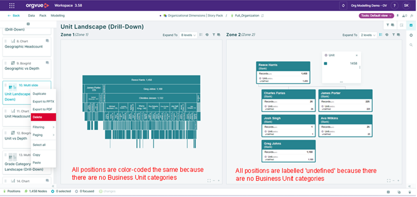417x197 pixels.
Task: Select the 8. Chart Geographic Headcount slide
Action: [x=27, y=47]
